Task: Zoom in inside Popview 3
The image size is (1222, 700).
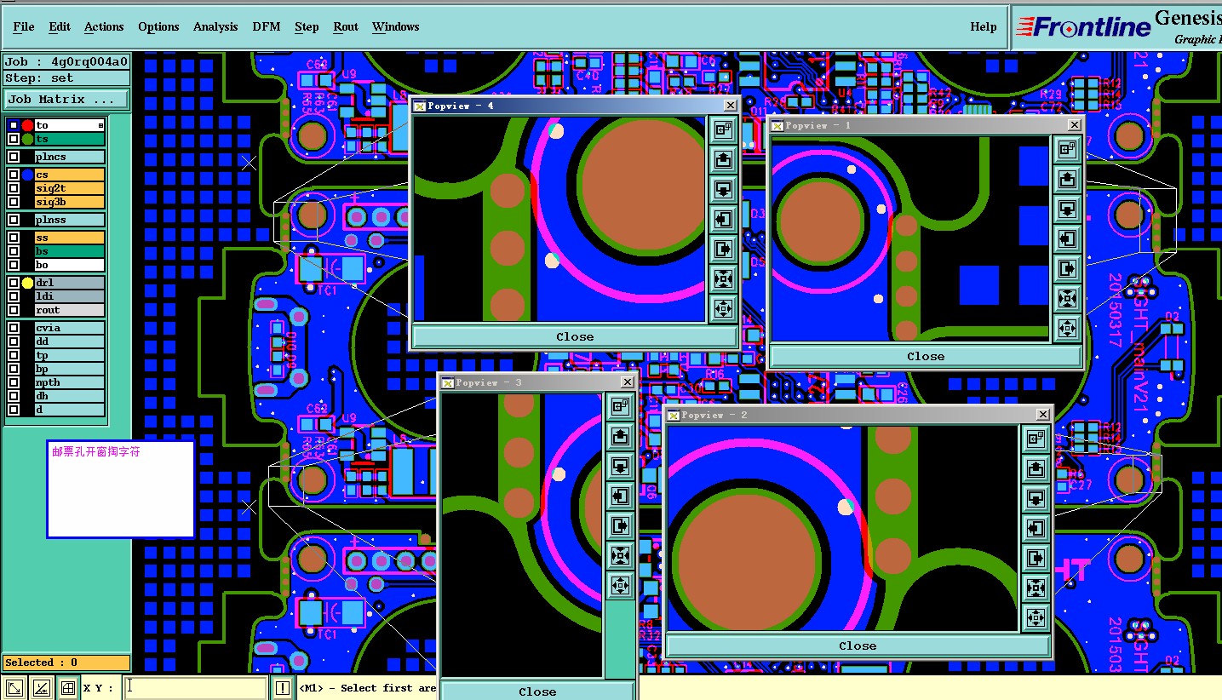Action: tap(621, 555)
